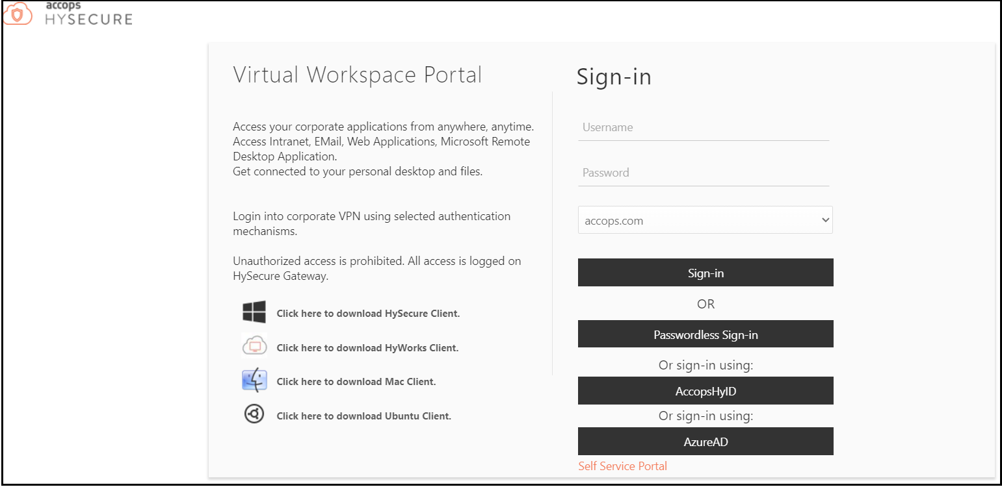Open the HyWorks Client download link
This screenshot has width=1002, height=487.
point(367,348)
